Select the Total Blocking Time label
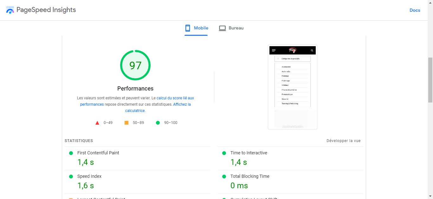Image resolution: width=433 pixels, height=199 pixels. click(x=250, y=176)
